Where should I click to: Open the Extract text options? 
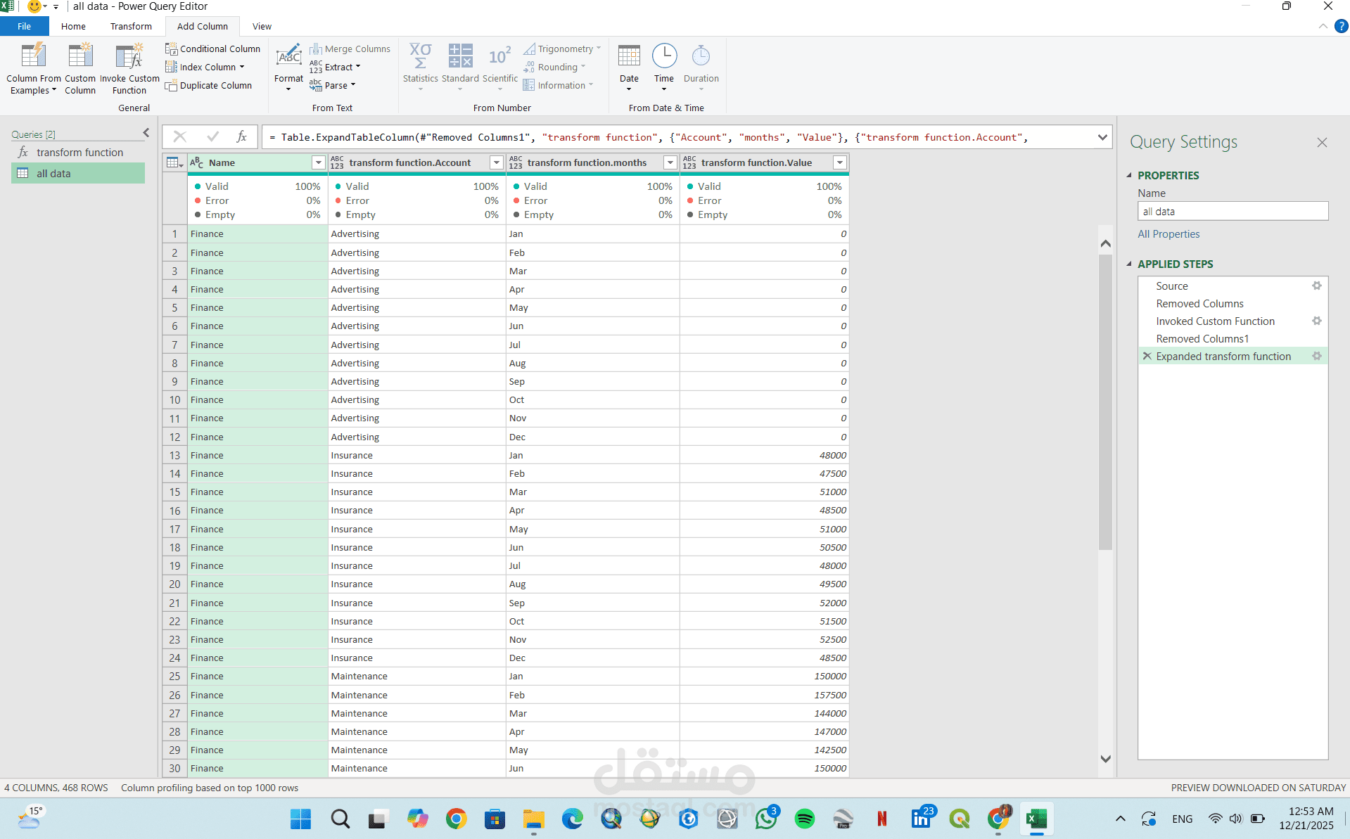pos(335,67)
